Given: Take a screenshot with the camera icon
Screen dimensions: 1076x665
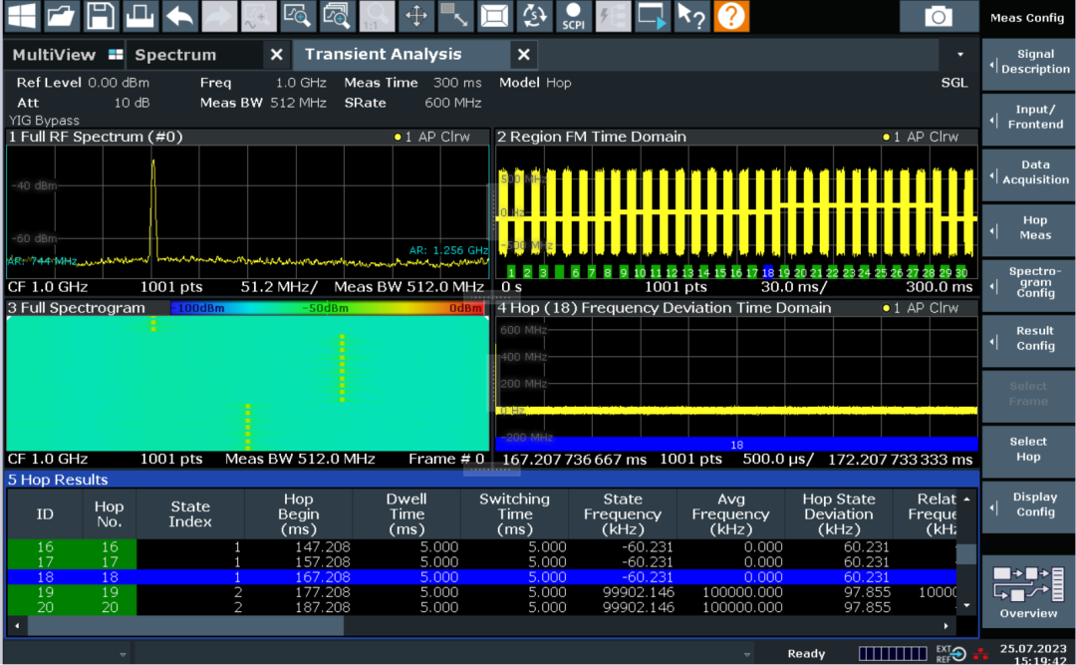Looking at the screenshot, I should 938,16.
